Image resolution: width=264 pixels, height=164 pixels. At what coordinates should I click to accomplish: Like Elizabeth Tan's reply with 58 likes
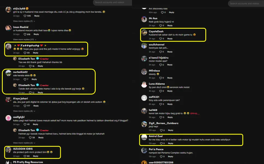pos(30,138)
